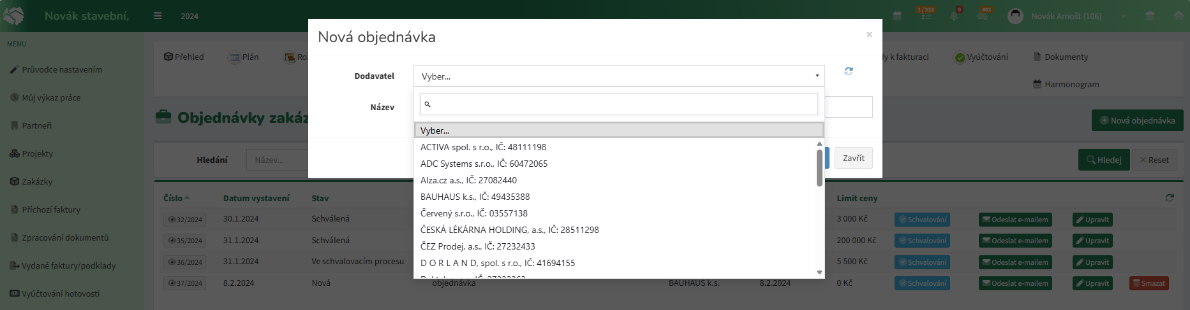Screen dimensions: 1190x310
Task: Toggle the hamburger sidebar menu icon
Action: [158, 16]
